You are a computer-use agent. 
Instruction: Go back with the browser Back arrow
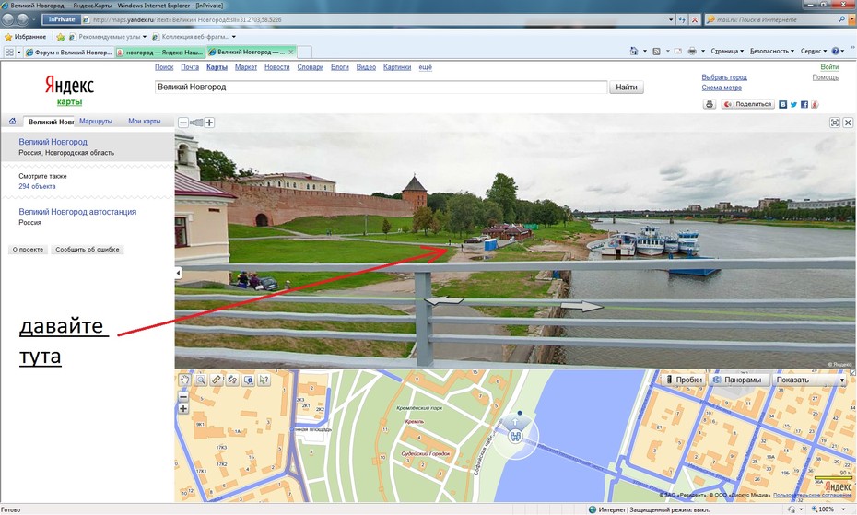pyautogui.click(x=7, y=19)
